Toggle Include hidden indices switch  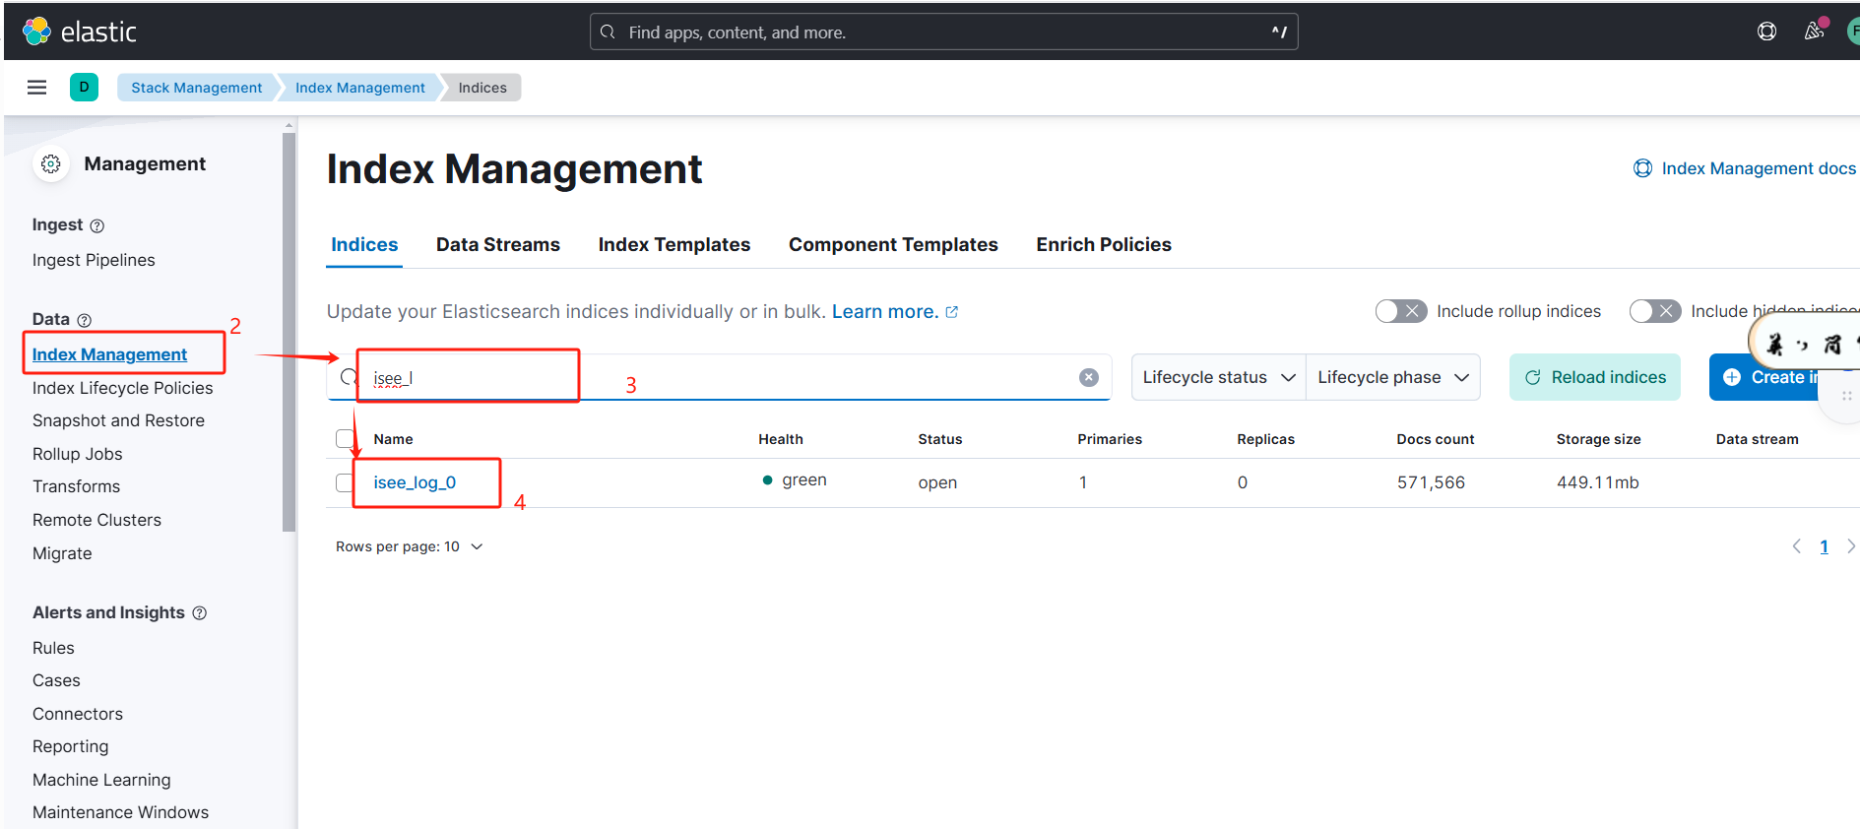tap(1655, 311)
